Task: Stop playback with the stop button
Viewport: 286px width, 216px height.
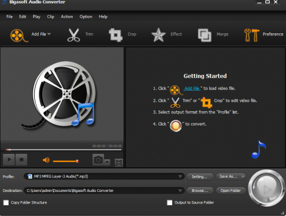Action: pyautogui.click(x=21, y=159)
